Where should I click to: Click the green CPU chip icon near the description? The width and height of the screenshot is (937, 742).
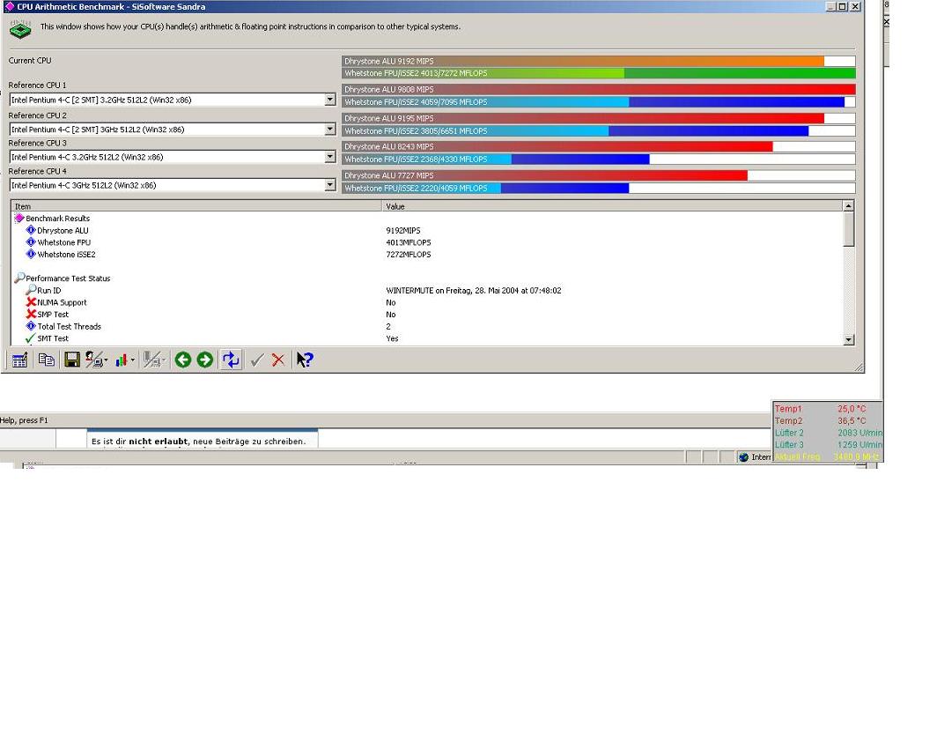click(x=20, y=29)
